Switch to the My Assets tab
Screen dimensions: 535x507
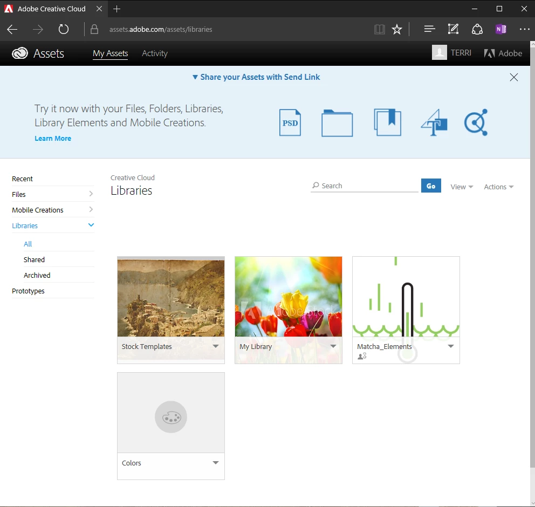[x=110, y=53]
